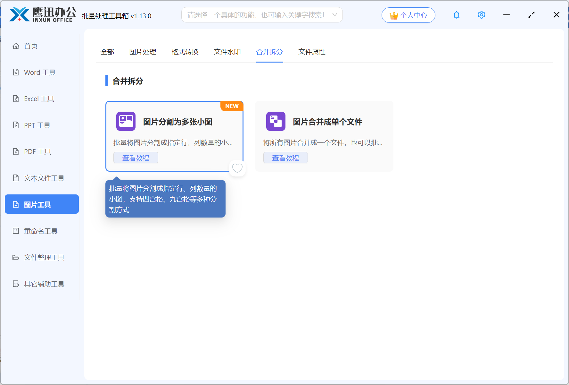The image size is (569, 385).
Task: Open 个人中心
Action: [408, 15]
